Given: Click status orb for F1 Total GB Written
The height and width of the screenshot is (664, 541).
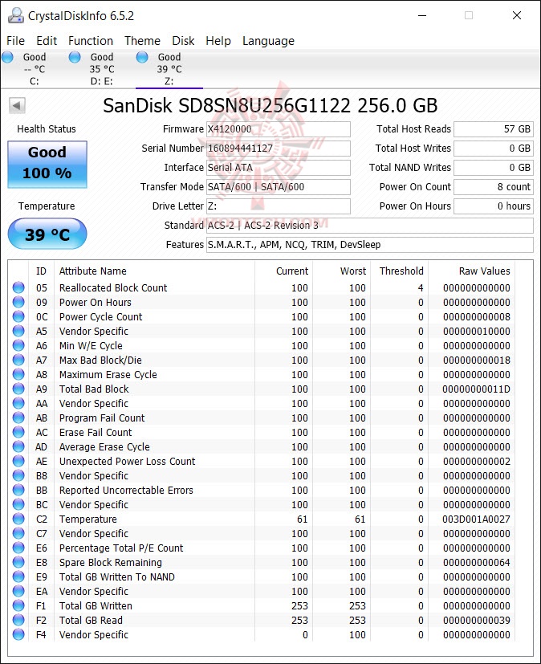Looking at the screenshot, I should point(18,605).
